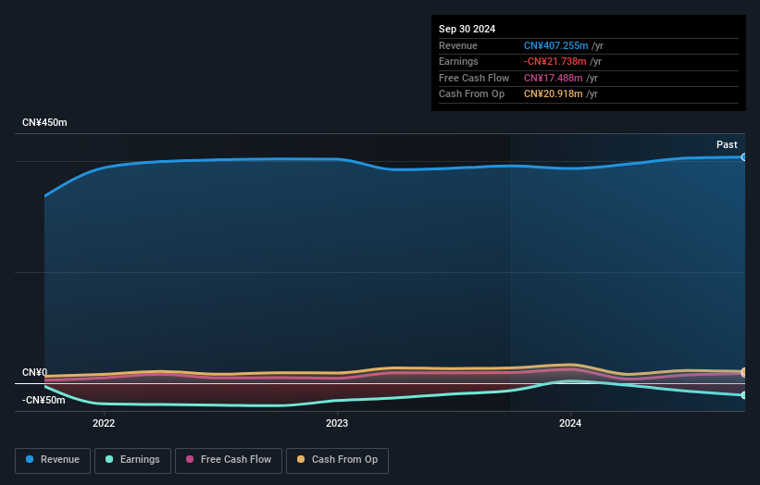This screenshot has width=760, height=485.
Task: Click the CN¥17.488m free cash flow value
Action: click(553, 78)
